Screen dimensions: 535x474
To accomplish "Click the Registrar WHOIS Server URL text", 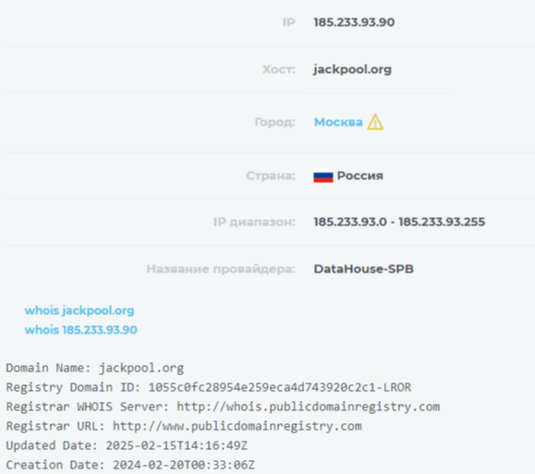I will pyautogui.click(x=308, y=407).
